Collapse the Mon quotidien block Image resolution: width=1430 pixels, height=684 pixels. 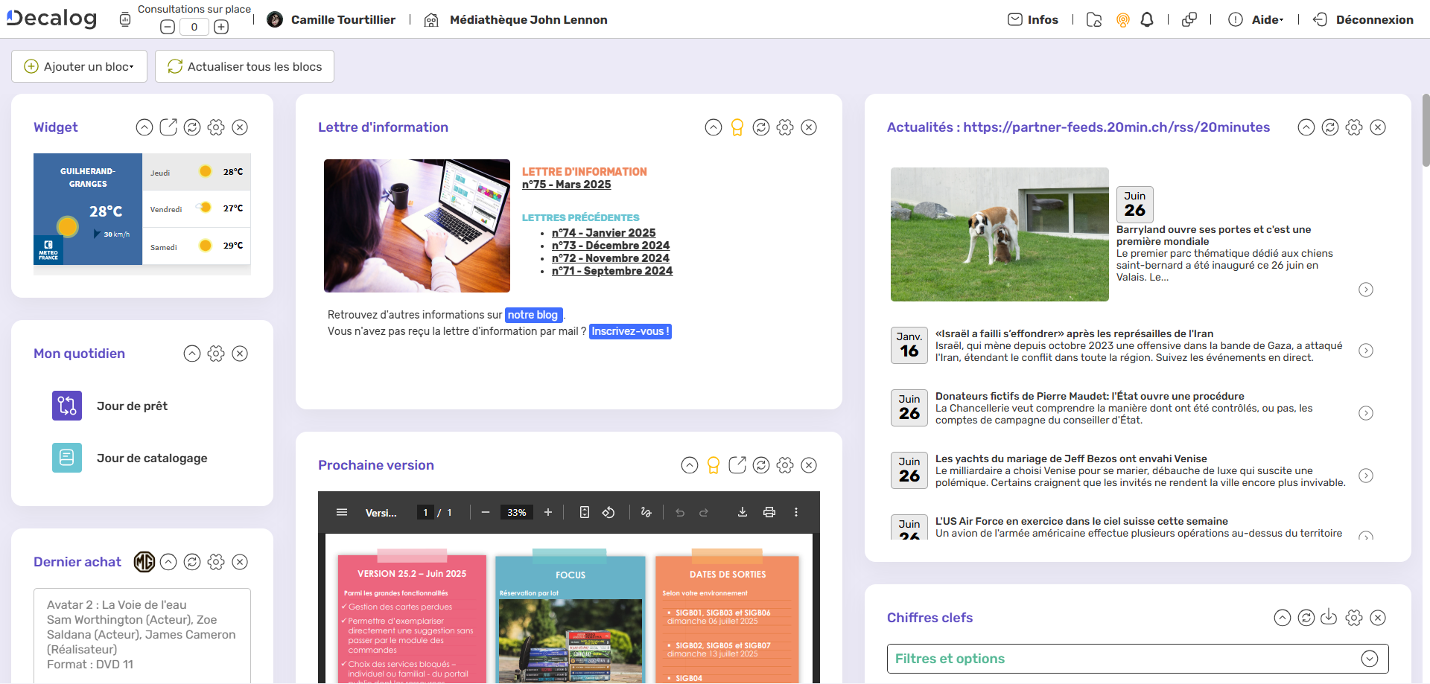[x=192, y=354]
